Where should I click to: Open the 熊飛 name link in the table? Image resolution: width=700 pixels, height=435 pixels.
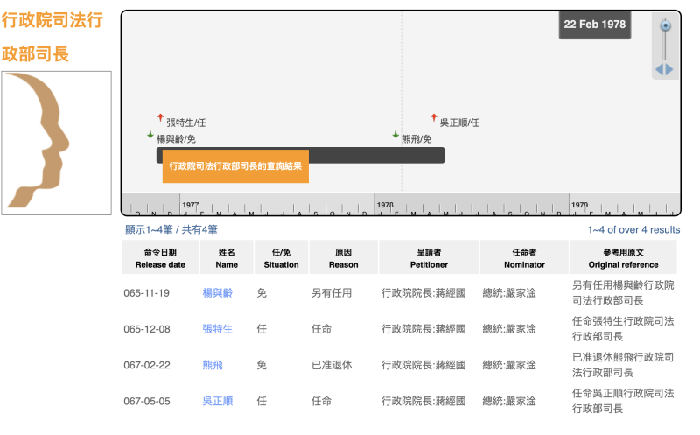coord(213,365)
